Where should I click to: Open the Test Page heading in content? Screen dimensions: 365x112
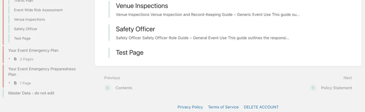tap(130, 53)
